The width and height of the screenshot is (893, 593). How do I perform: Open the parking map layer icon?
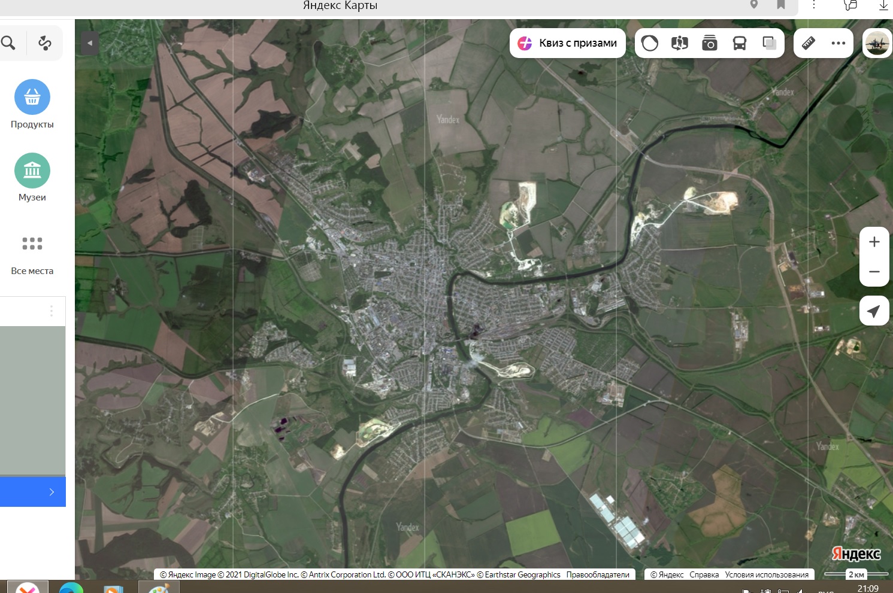[680, 43]
